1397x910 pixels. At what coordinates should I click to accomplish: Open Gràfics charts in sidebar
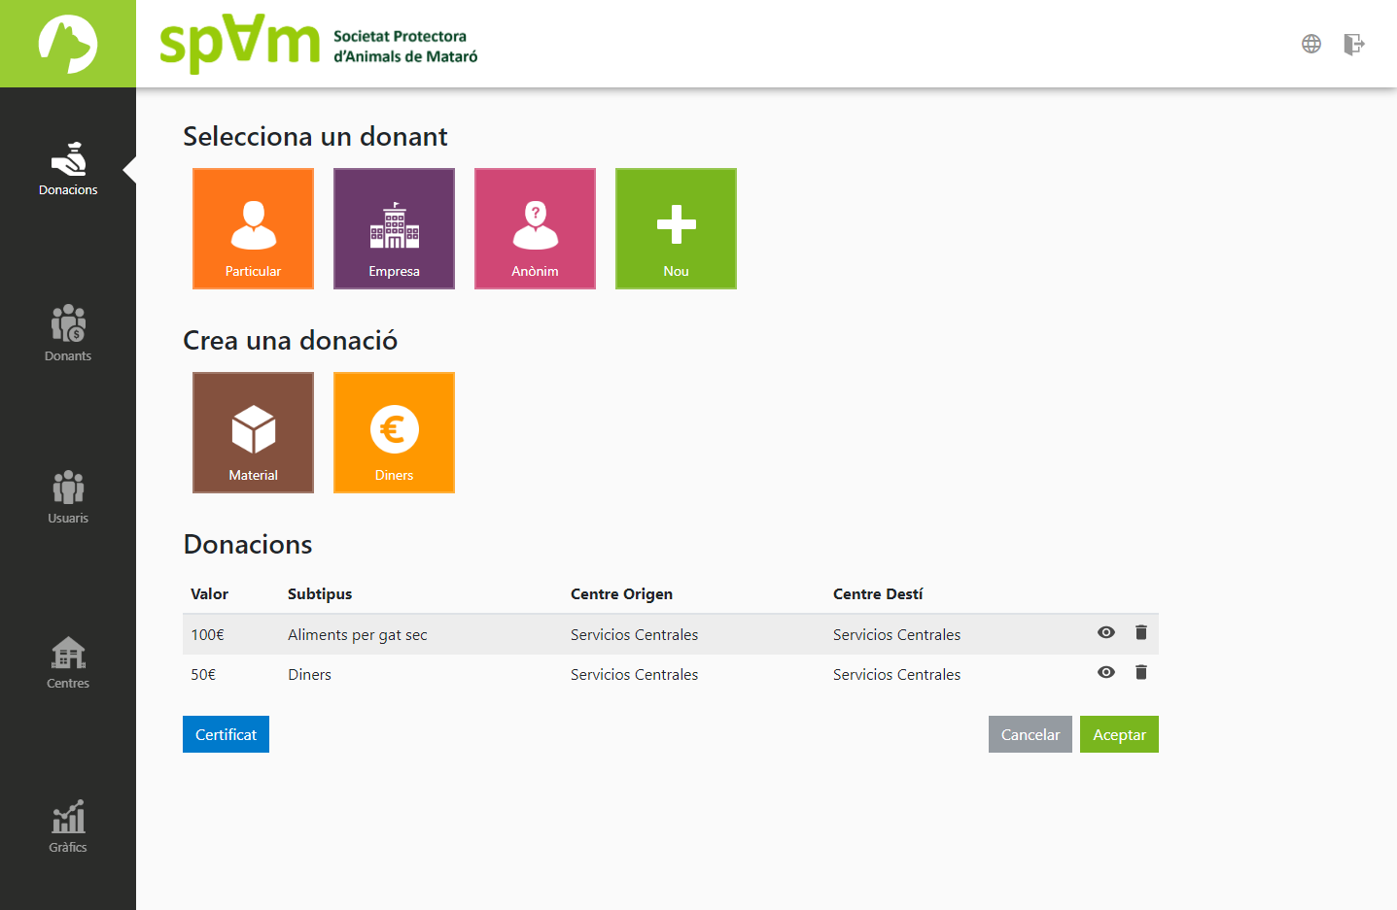click(x=68, y=826)
